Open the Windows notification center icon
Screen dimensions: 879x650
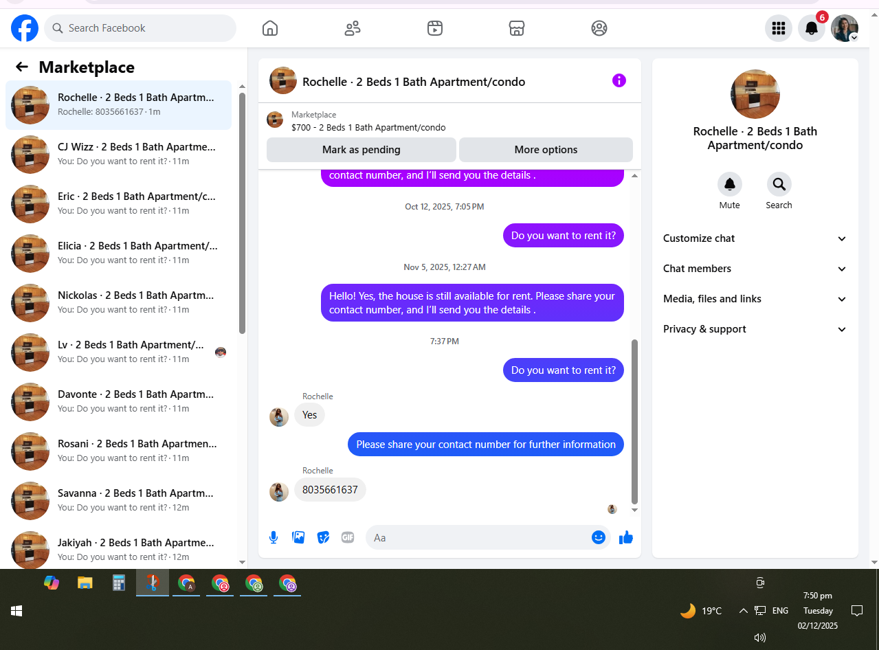click(x=857, y=610)
